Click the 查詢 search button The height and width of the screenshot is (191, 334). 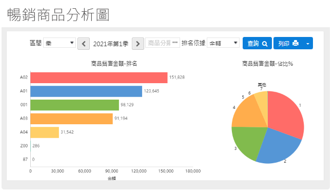(x=257, y=43)
